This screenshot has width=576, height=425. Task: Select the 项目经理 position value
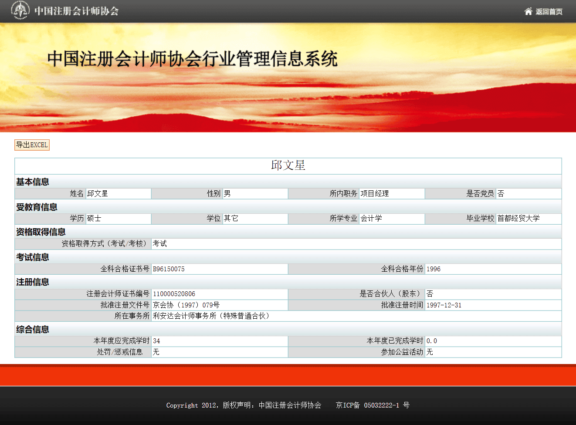coord(375,193)
